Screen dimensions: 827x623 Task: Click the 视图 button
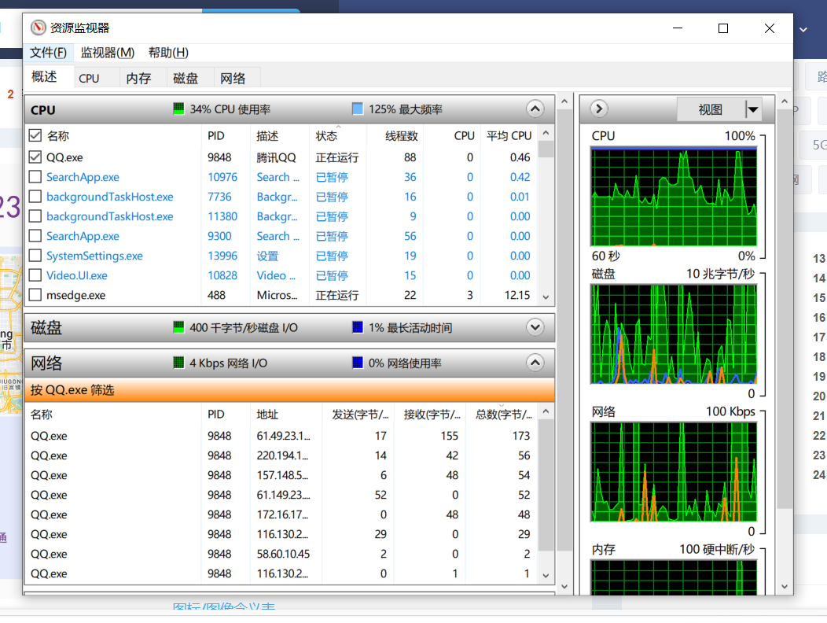click(x=711, y=109)
